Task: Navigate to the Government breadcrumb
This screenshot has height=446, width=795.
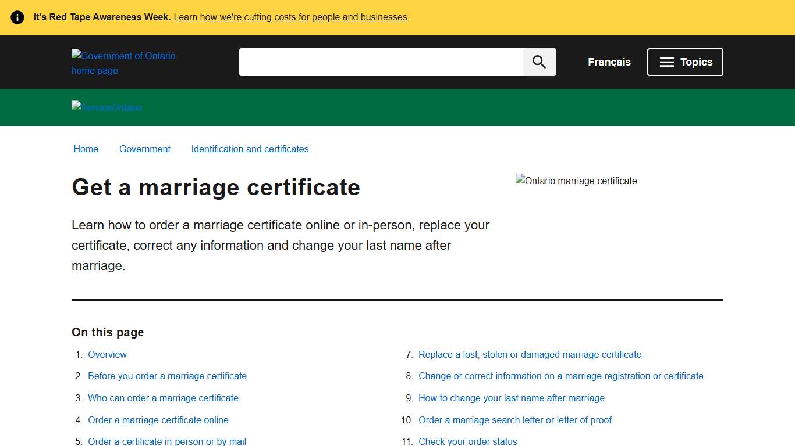Action: 144,149
